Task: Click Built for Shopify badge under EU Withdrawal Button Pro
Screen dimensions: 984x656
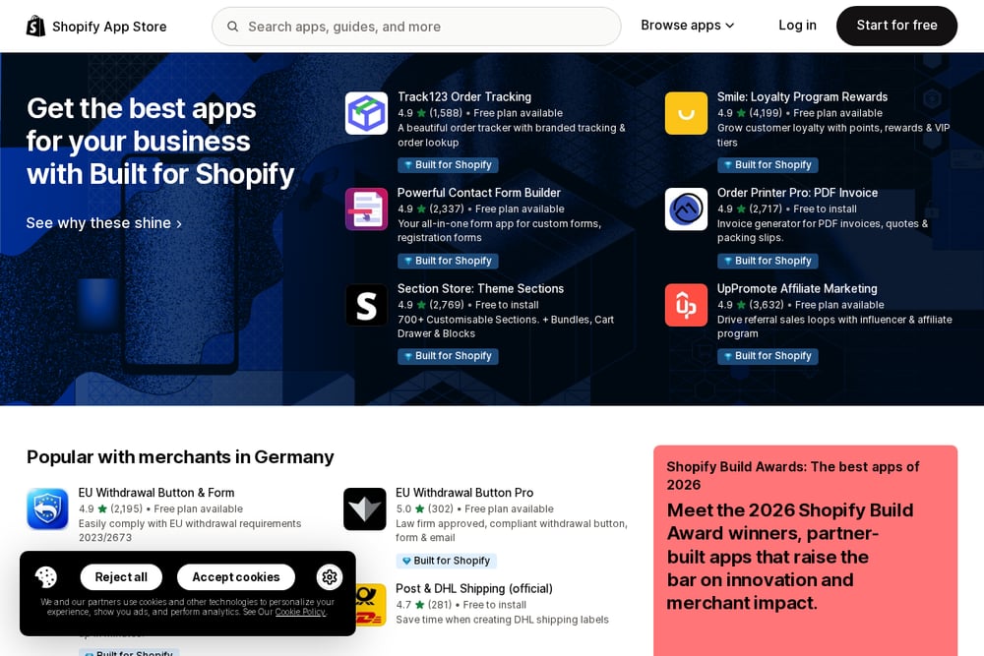Action: click(446, 561)
